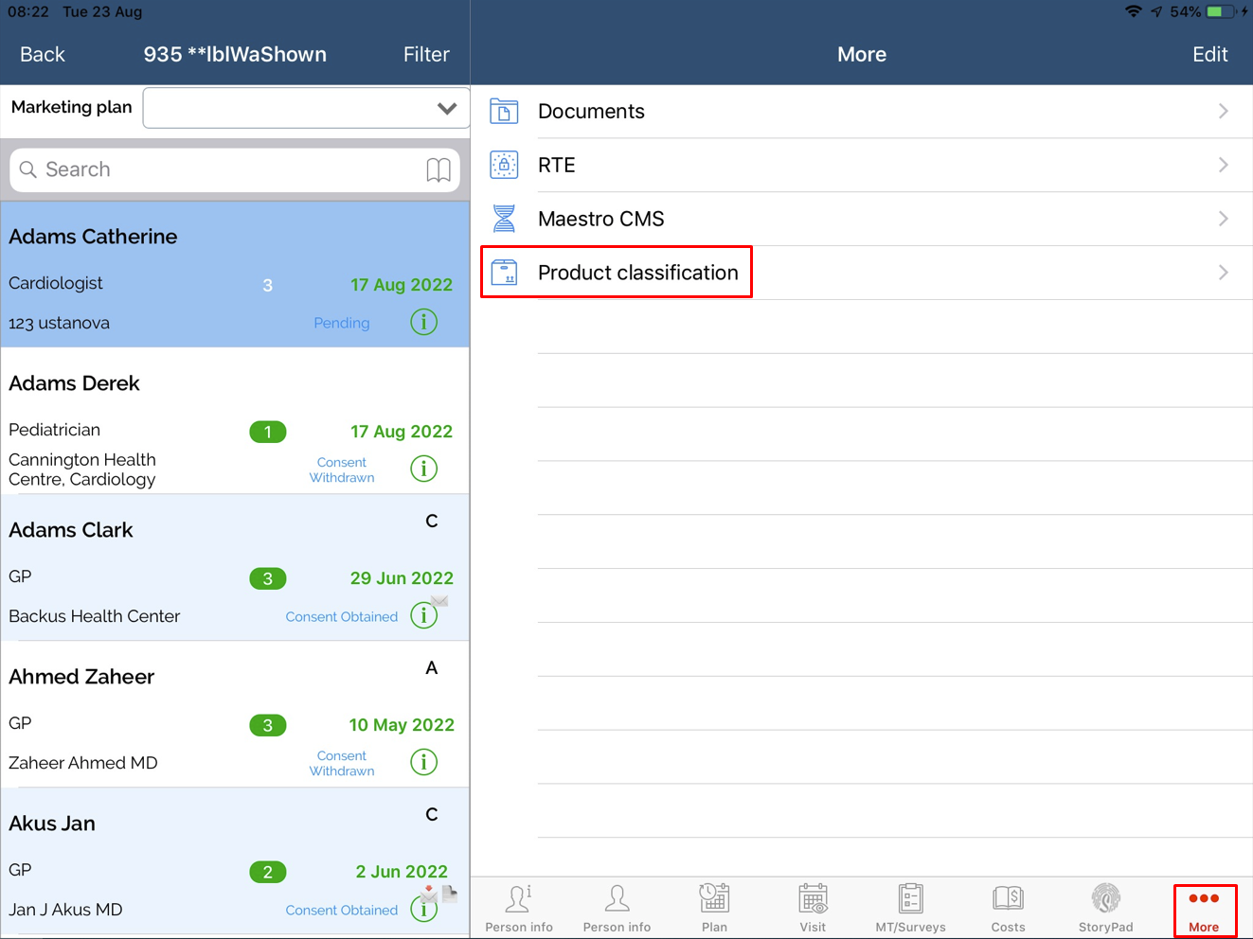The height and width of the screenshot is (939, 1253).
Task: Open info for Adams Catherine
Action: point(423,322)
